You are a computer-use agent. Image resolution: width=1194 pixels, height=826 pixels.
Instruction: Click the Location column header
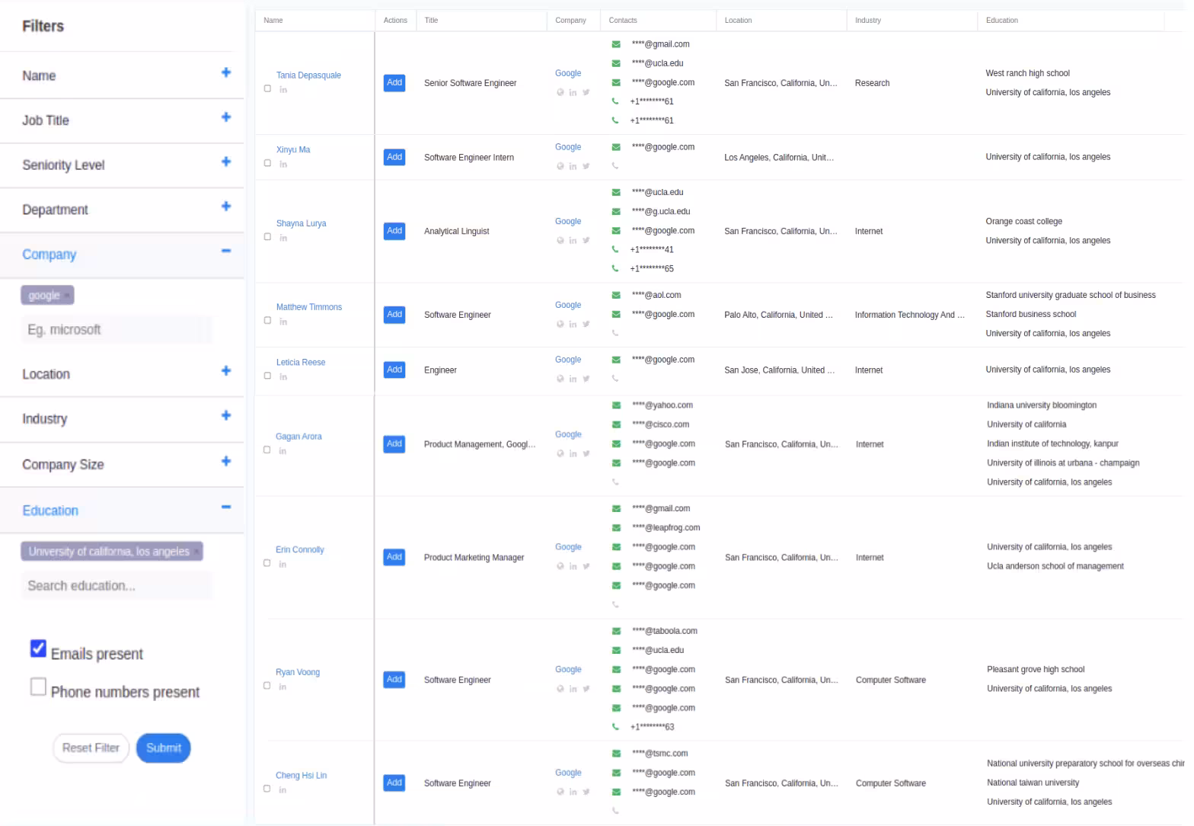pyautogui.click(x=737, y=21)
